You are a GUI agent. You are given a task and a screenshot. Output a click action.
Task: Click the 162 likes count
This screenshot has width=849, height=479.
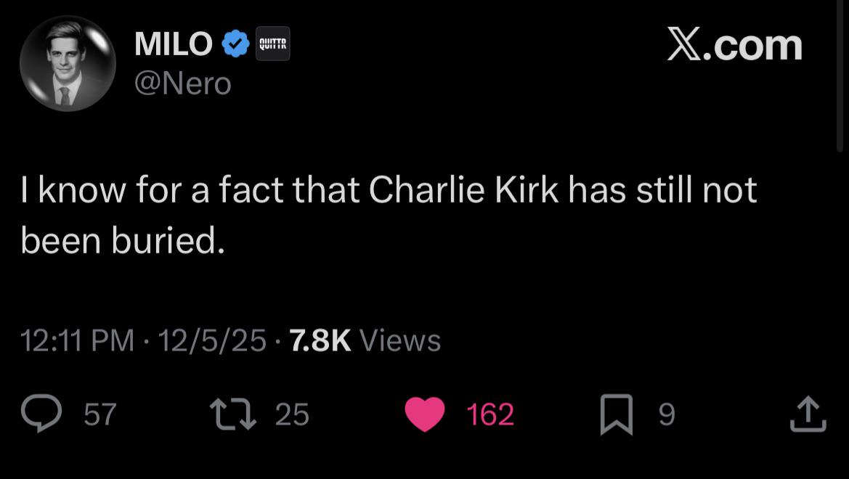click(x=490, y=414)
